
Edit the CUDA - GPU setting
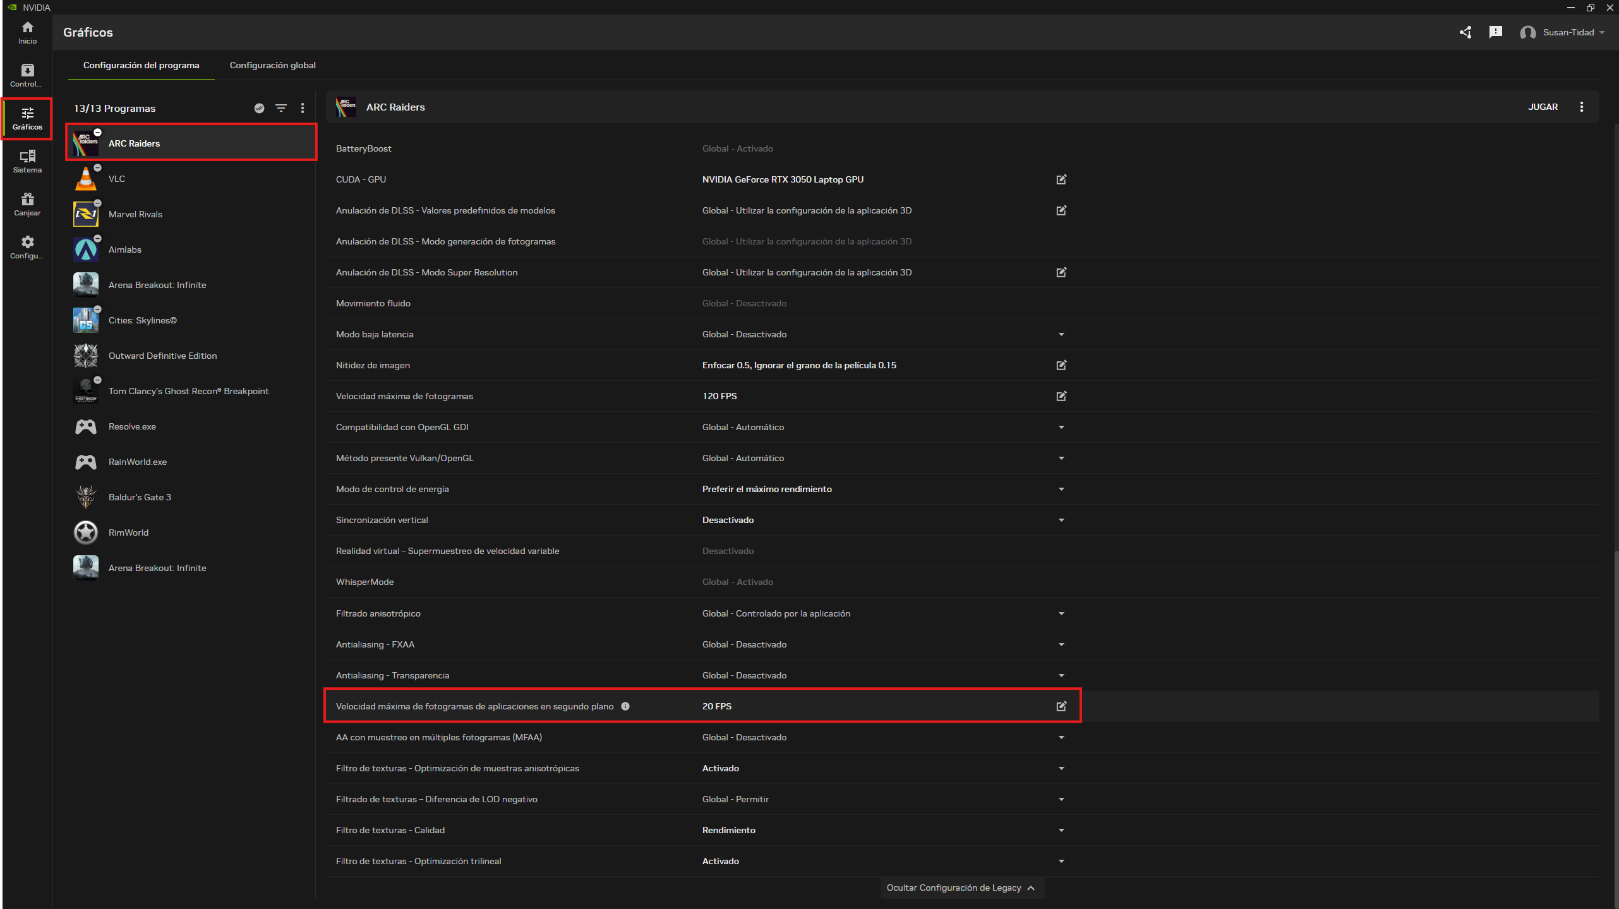tap(1061, 179)
